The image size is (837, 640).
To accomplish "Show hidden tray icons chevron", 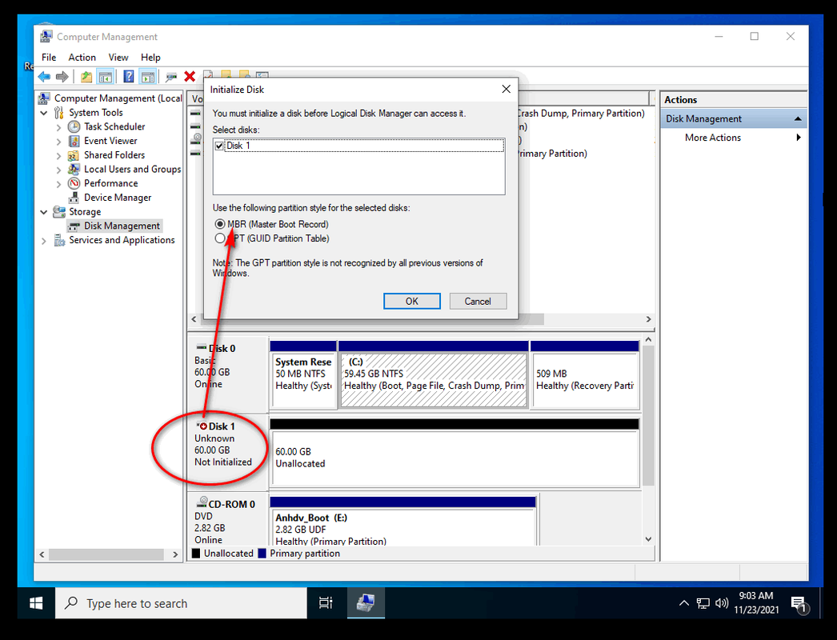I will [684, 603].
